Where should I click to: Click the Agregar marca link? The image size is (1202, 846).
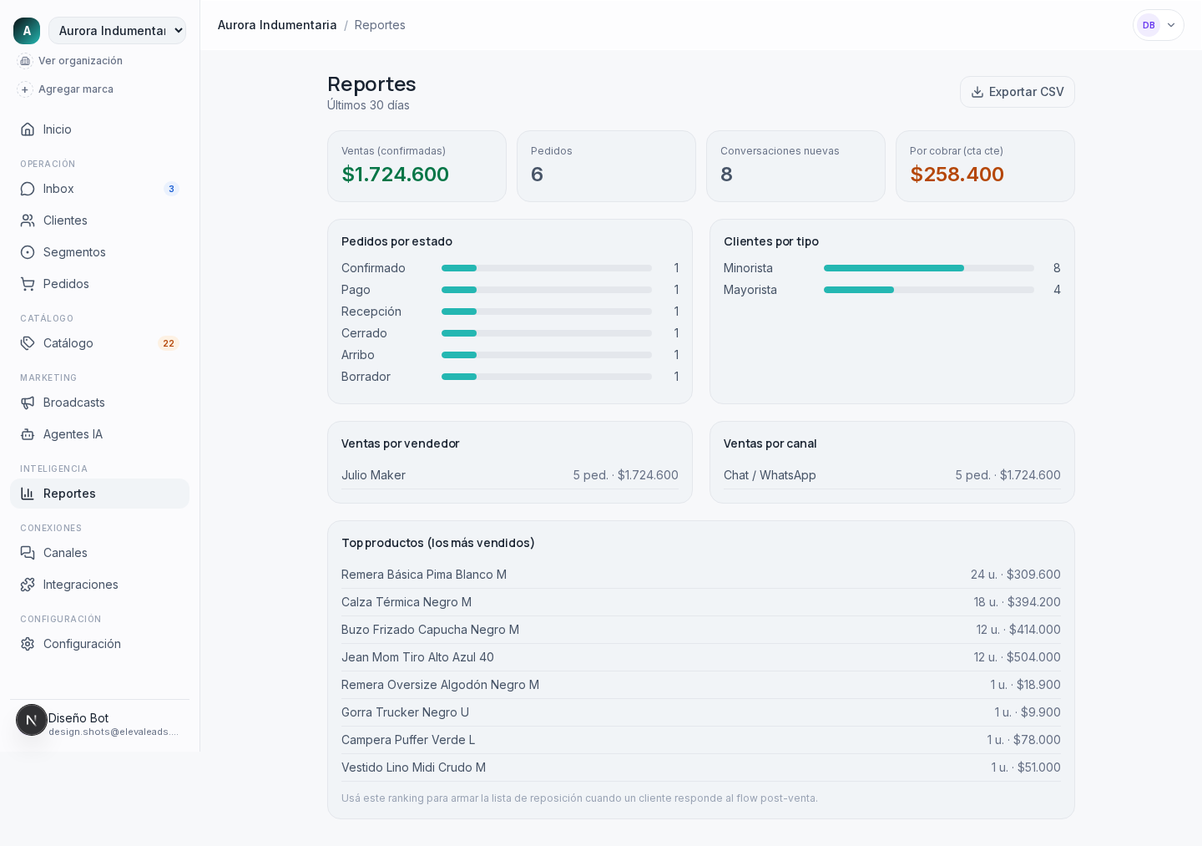[76, 89]
